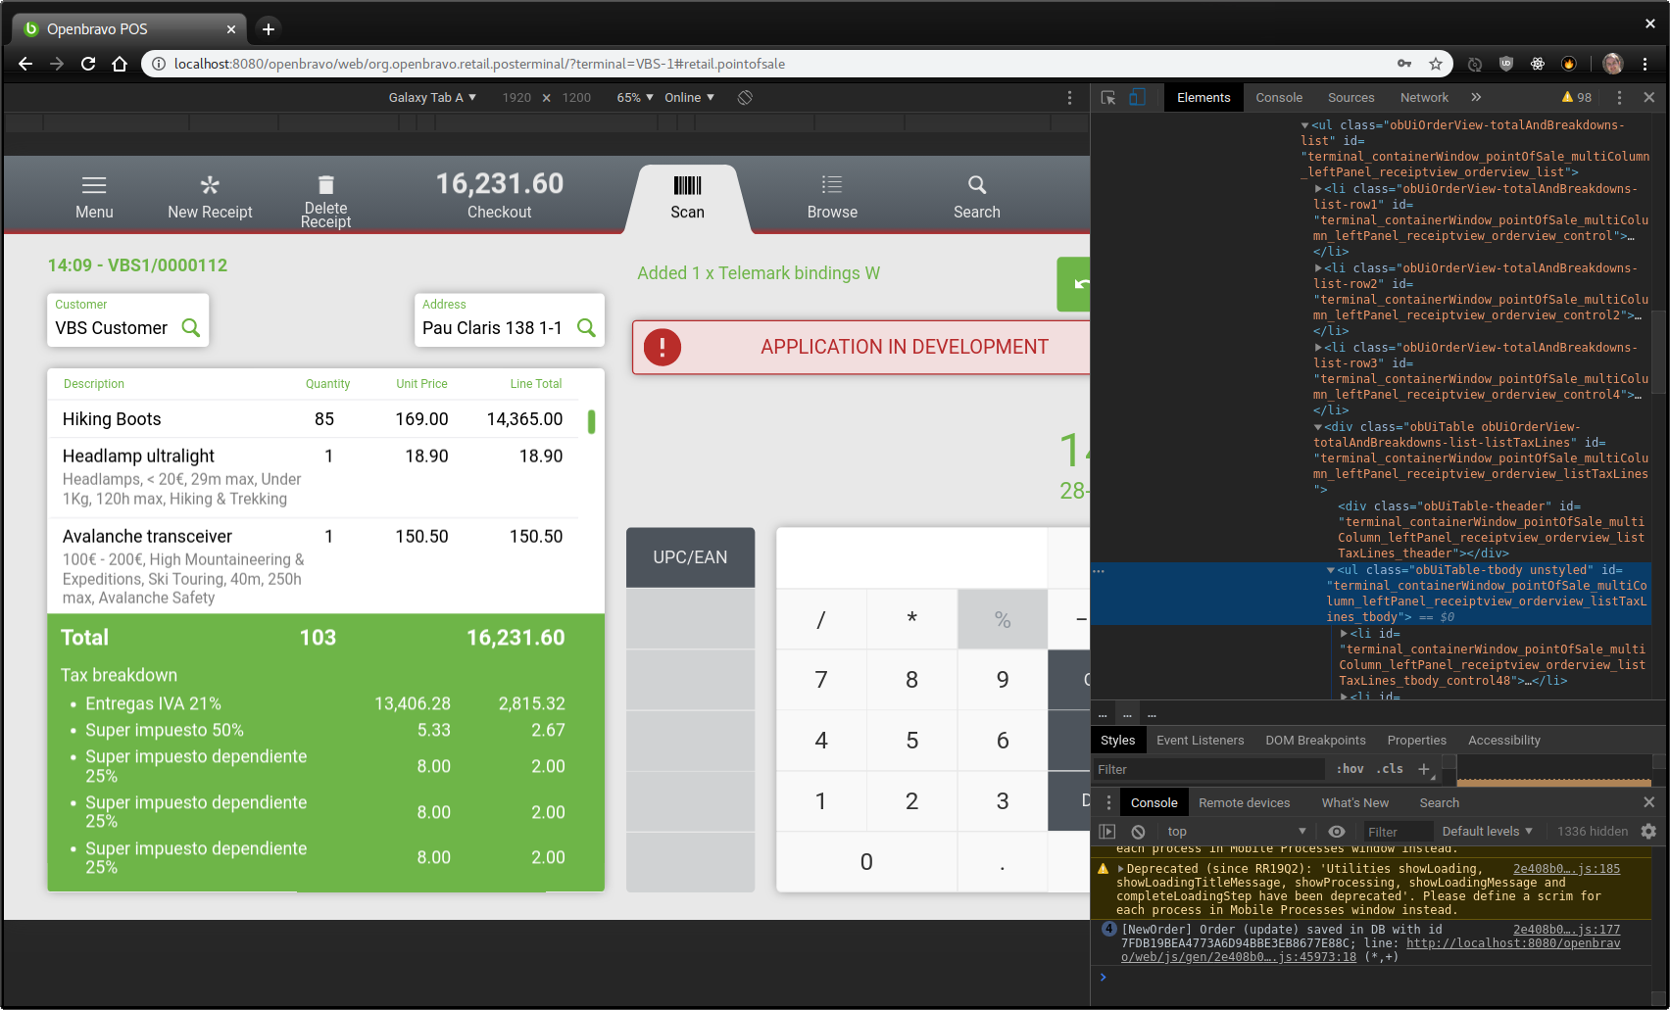Open DevTools customize menu (three dots)
Viewport: 1670px width, 1010px height.
click(x=1619, y=97)
